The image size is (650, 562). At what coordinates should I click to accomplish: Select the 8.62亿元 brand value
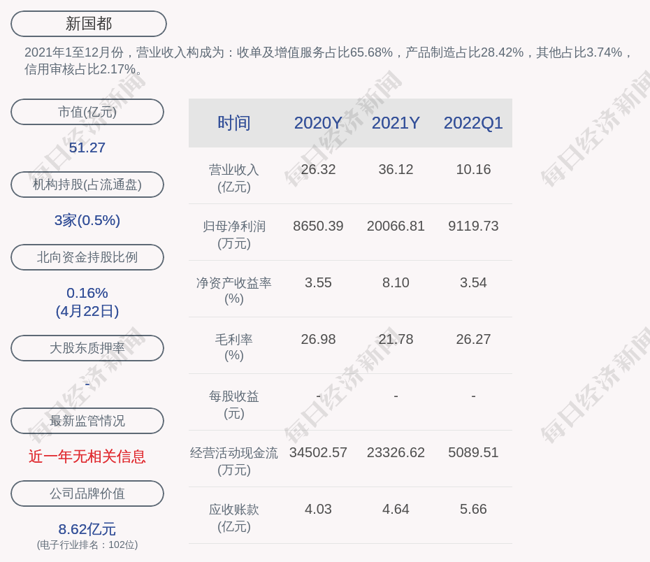87,529
